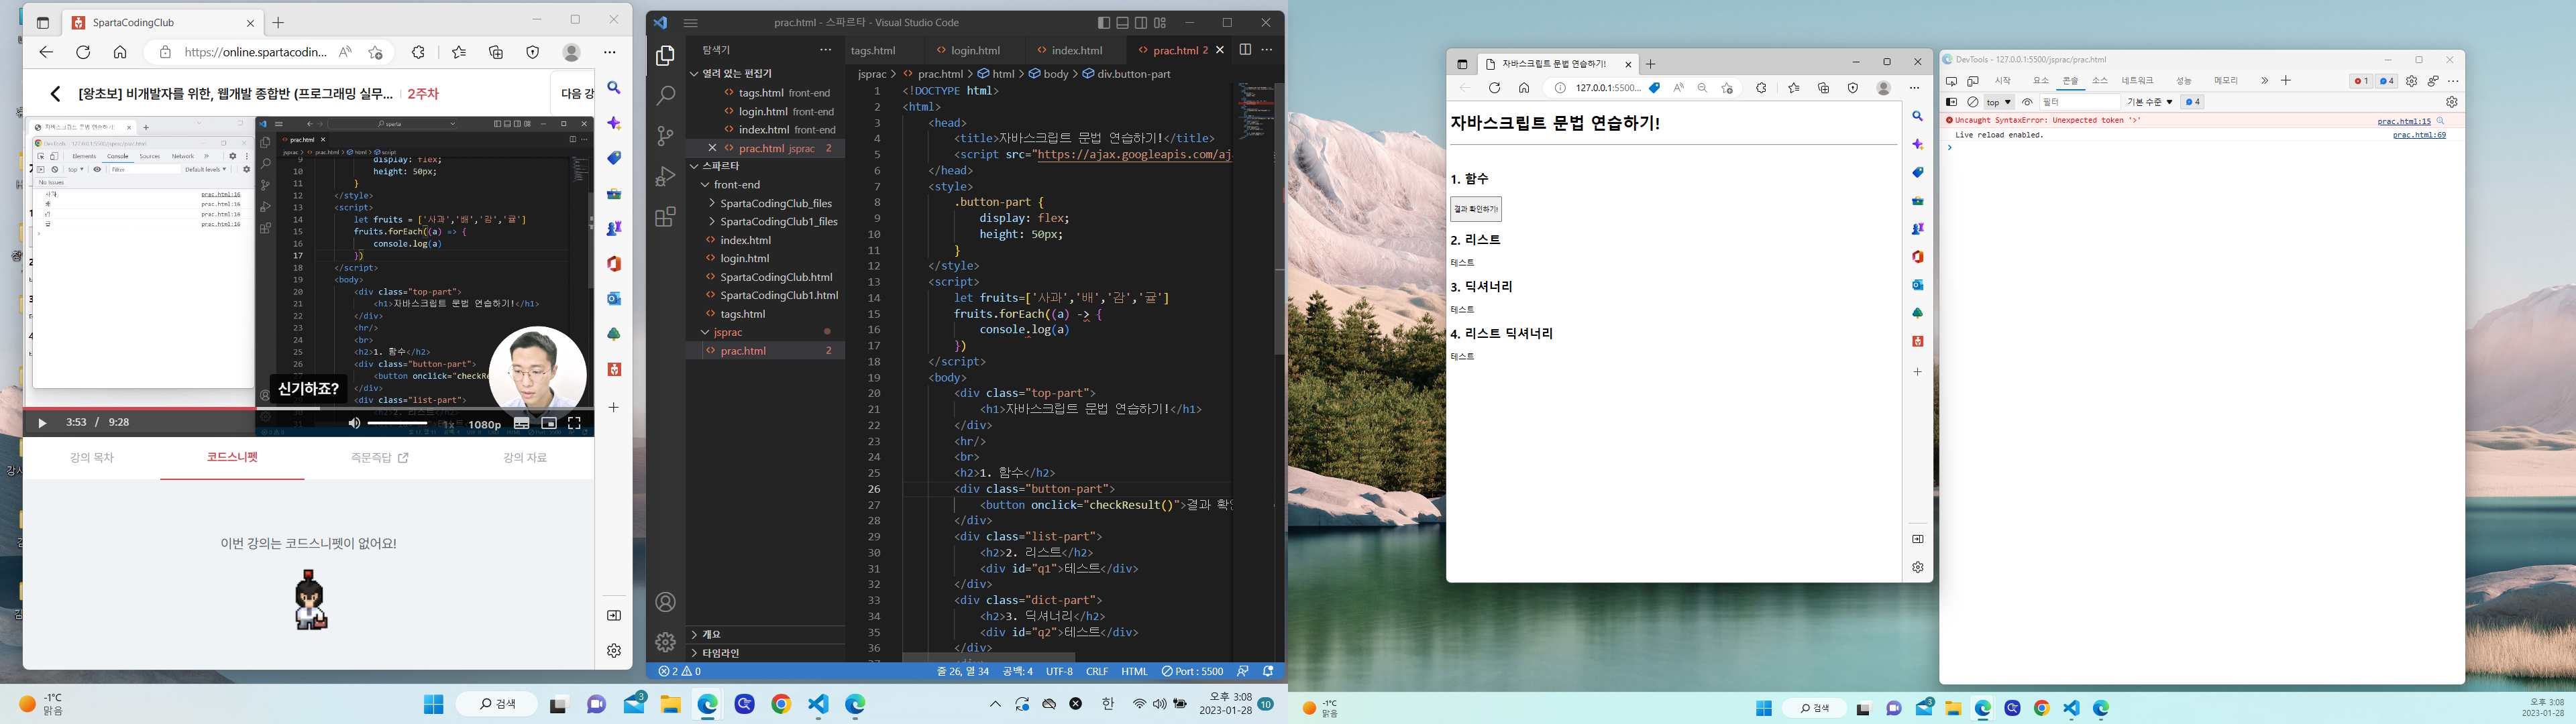Go to home in the practice page browser
The width and height of the screenshot is (2576, 724).
tap(1524, 88)
